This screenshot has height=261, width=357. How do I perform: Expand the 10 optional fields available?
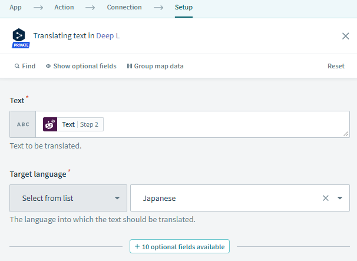[x=180, y=246]
